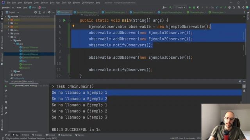Click the line 11 notifyObservers call
Viewport: 250px width, 140px height.
[x=121, y=70]
